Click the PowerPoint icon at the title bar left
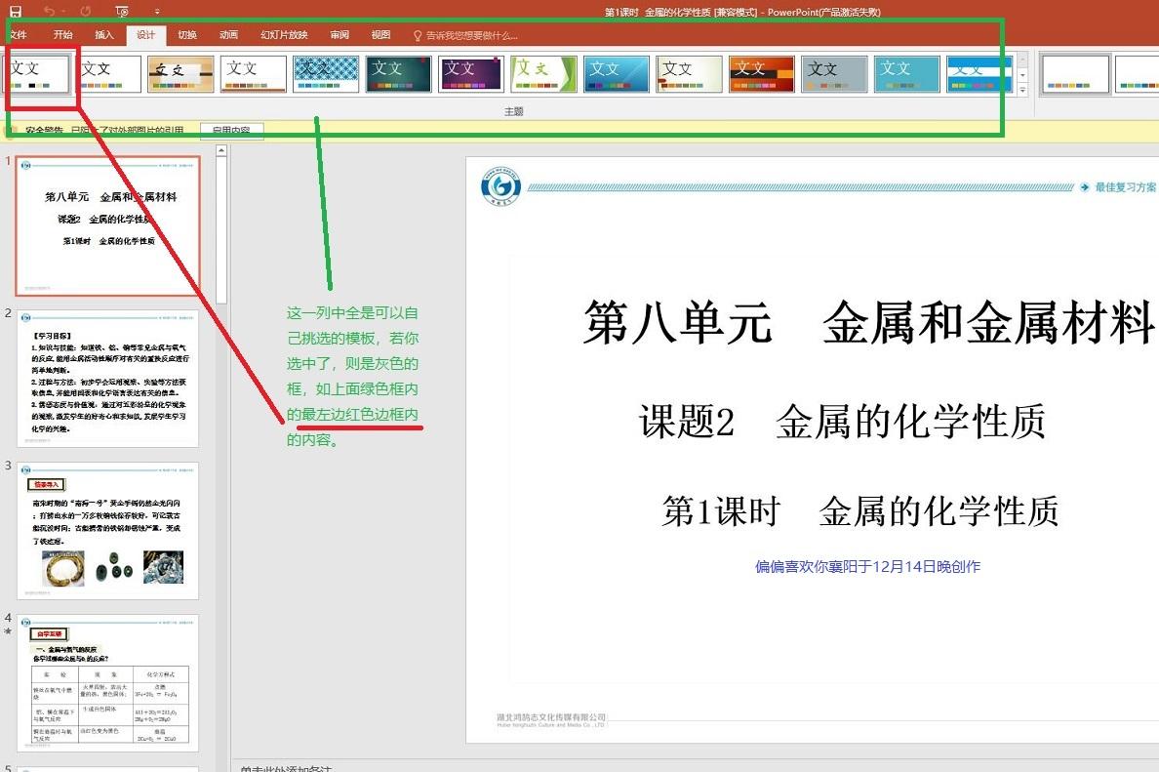Viewport: 1159px width, 772px height. [x=6, y=11]
